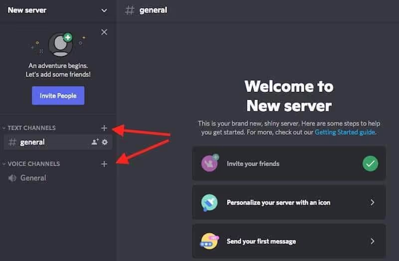Create a new text channel with plus
The width and height of the screenshot is (399, 261).
[104, 128]
